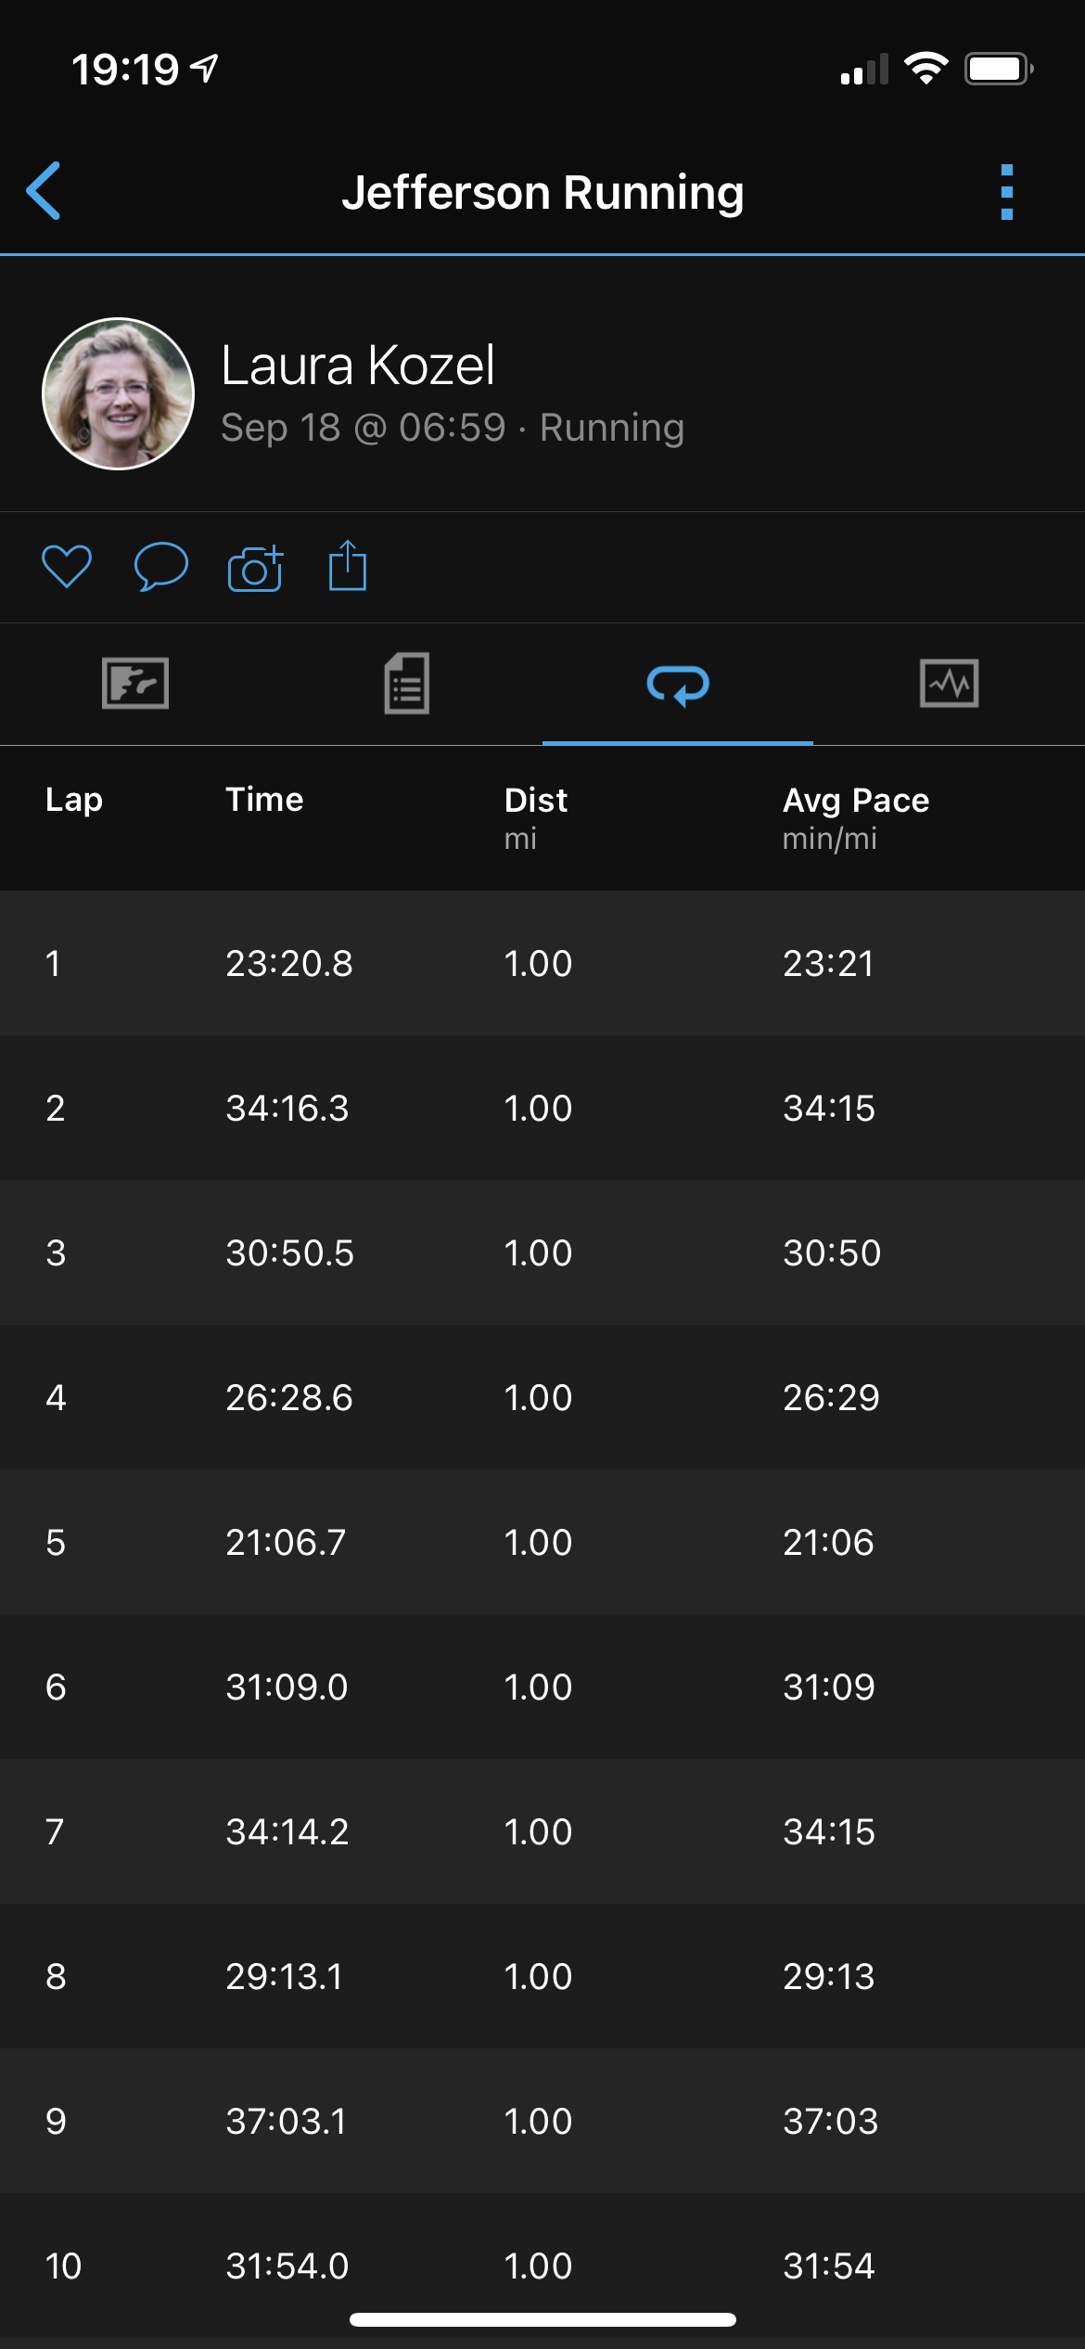Tap the home indicator bar
The image size is (1085, 2349).
(x=542, y=2319)
